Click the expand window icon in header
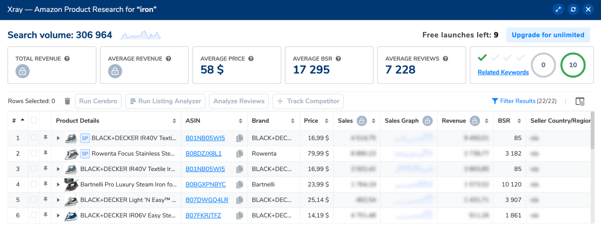The image size is (601, 231). click(558, 9)
